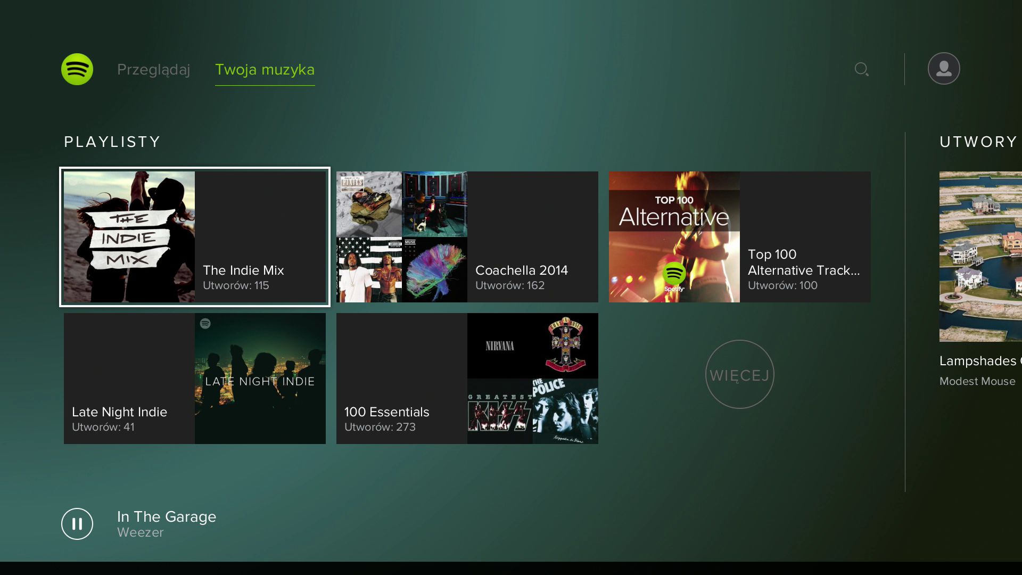Click Lampshades track album art

980,257
